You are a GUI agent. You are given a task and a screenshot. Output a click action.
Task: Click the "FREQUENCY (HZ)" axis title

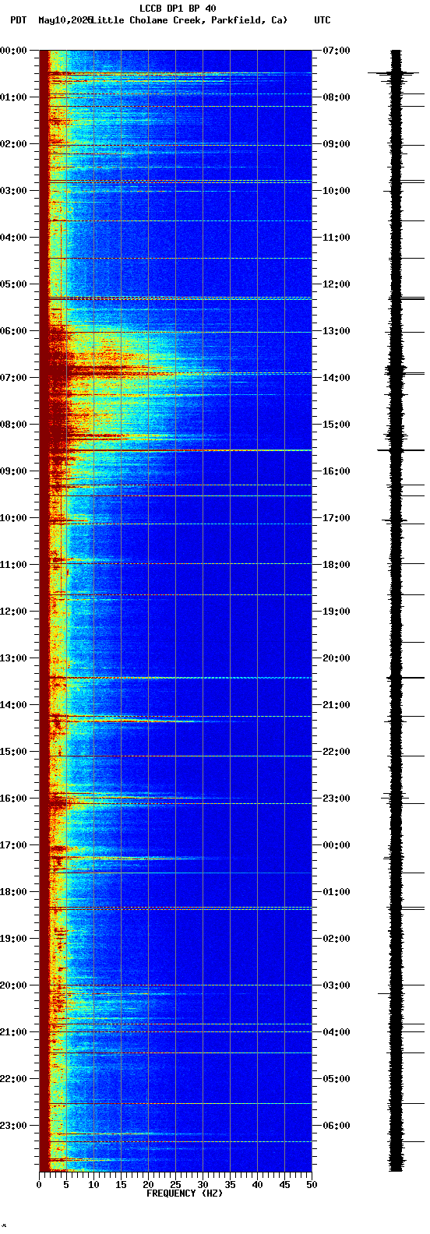[185, 1193]
